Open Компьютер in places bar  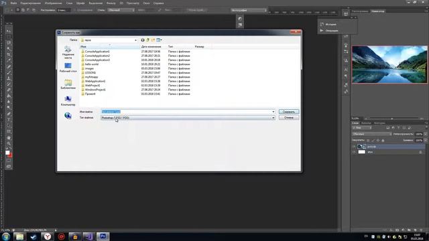[68, 101]
